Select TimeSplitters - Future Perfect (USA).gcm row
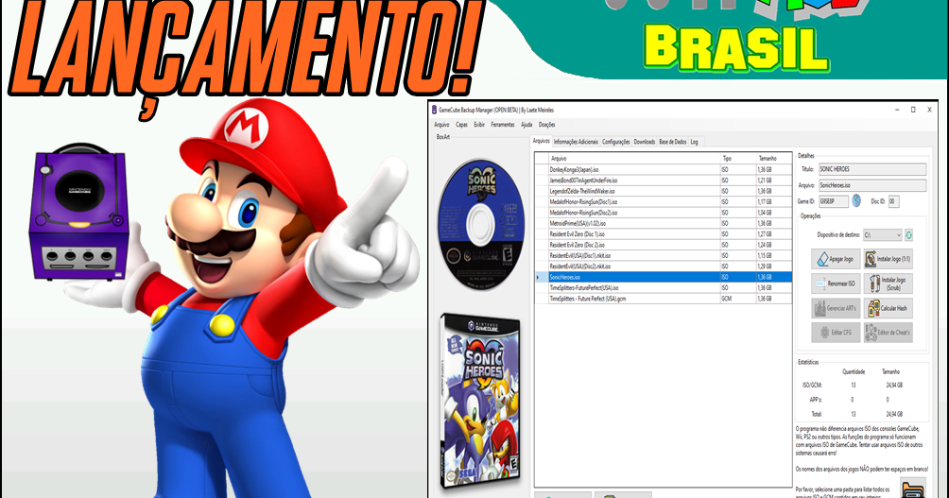 663,299
